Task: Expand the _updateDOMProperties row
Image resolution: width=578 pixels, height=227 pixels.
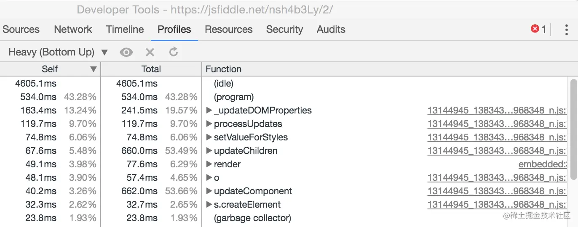Action: (209, 111)
